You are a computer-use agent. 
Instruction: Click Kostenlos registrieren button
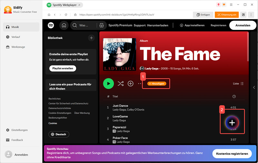pyautogui.click(x=232, y=154)
